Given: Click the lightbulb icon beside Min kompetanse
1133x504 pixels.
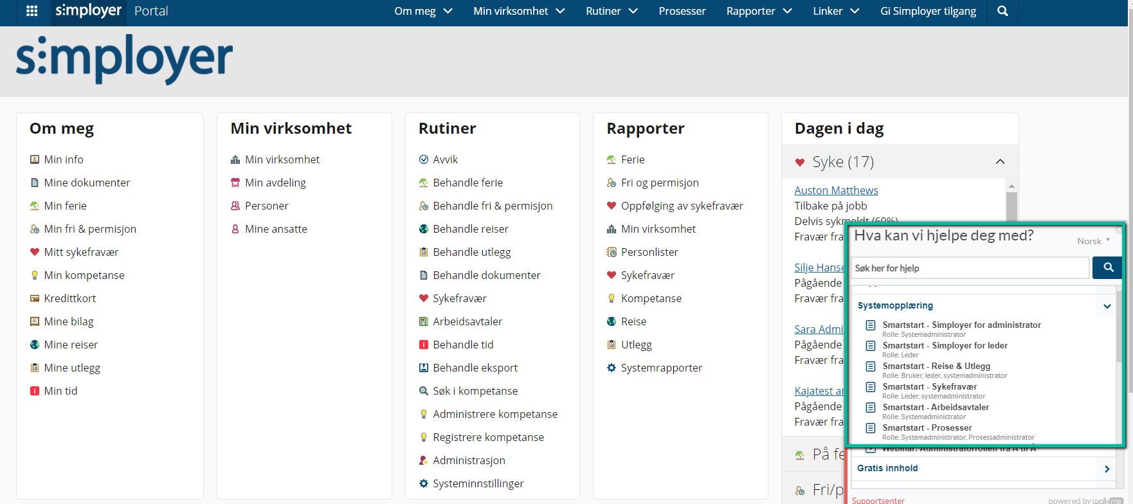Looking at the screenshot, I should [35, 275].
